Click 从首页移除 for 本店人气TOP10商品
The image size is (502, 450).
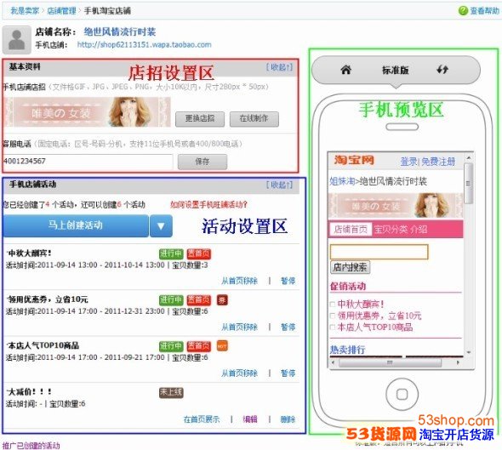pyautogui.click(x=239, y=373)
